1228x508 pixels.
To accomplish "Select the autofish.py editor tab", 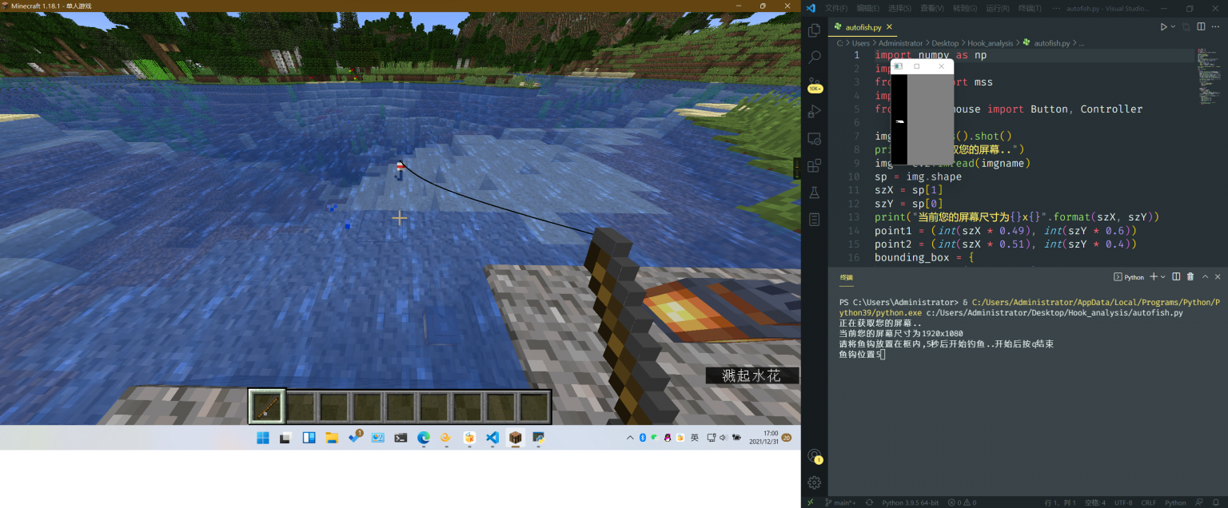I will click(864, 26).
